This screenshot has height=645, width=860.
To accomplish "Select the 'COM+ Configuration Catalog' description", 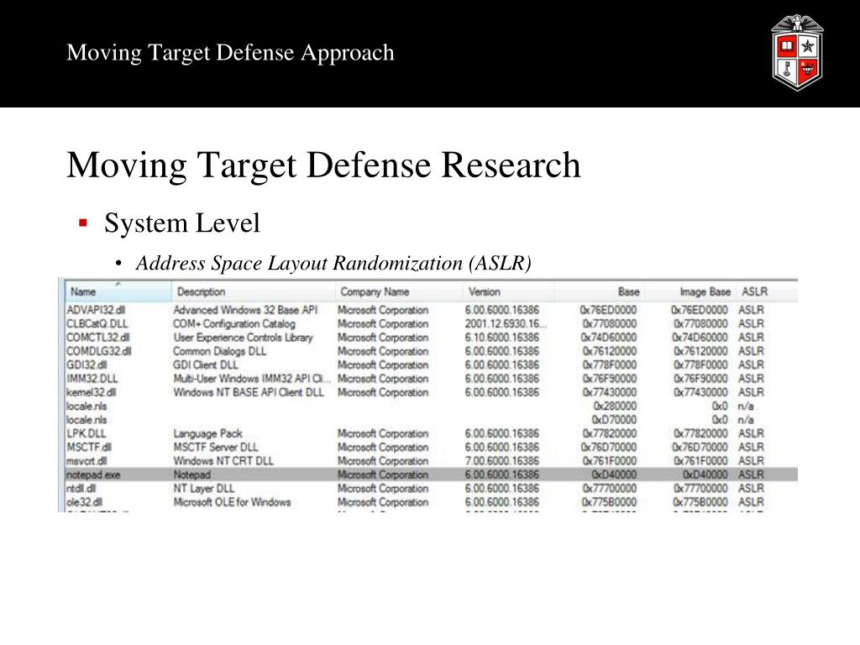I will tap(234, 323).
